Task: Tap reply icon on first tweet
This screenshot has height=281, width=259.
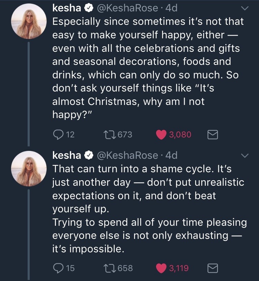Action: [x=58, y=135]
